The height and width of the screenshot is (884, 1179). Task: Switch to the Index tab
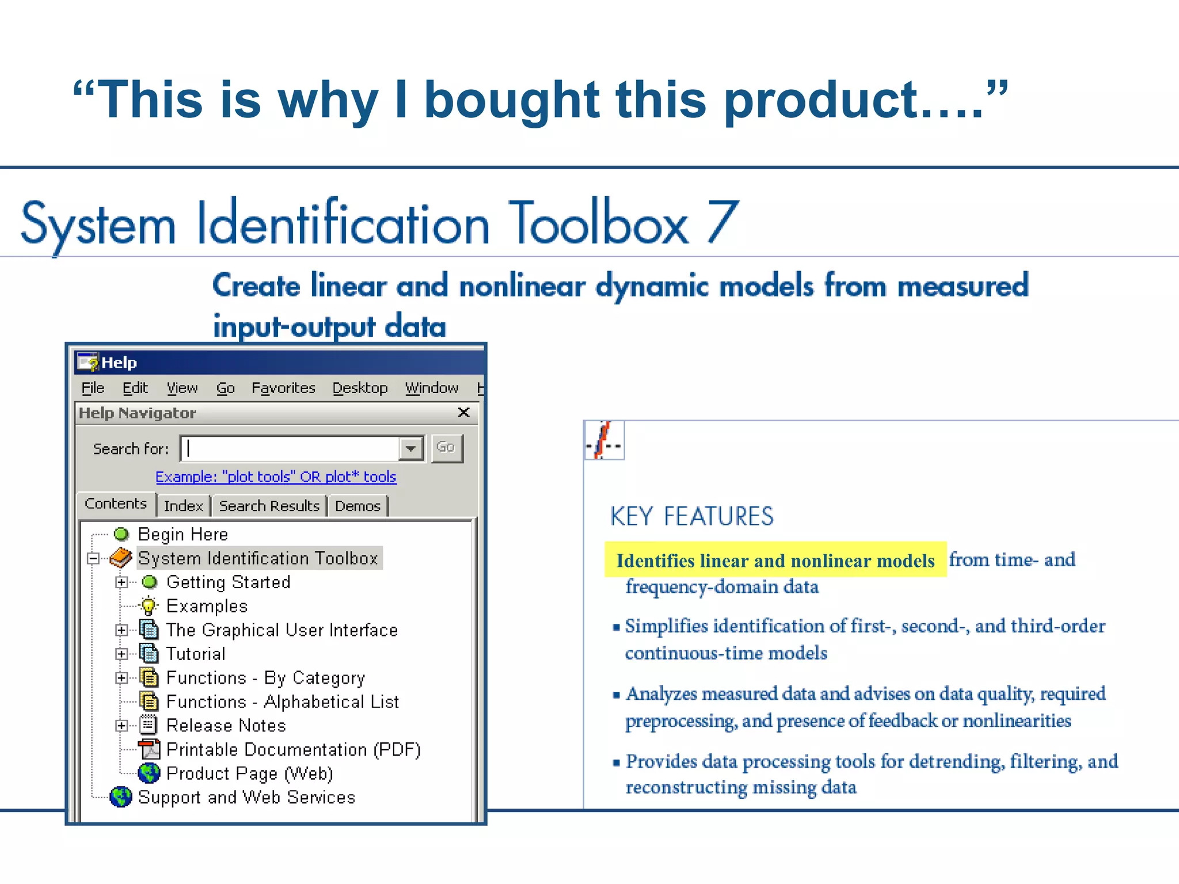pyautogui.click(x=184, y=506)
